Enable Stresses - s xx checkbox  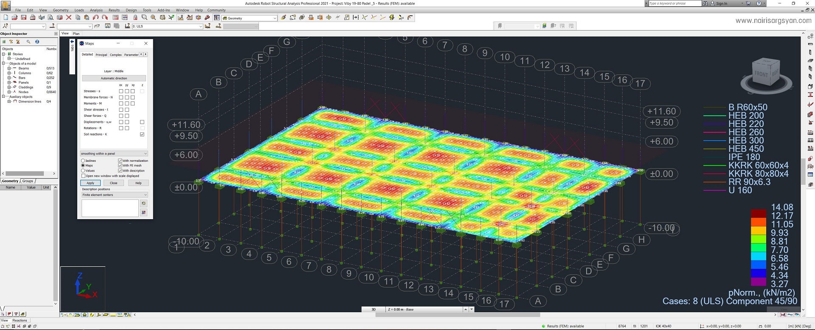click(121, 91)
